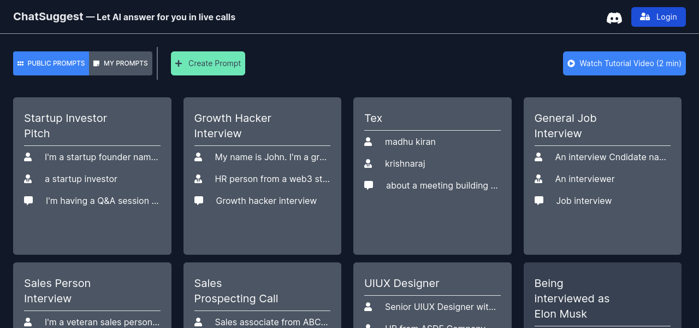Click person icon next to 'madhu kiran'
Image resolution: width=699 pixels, height=328 pixels.
coord(368,142)
